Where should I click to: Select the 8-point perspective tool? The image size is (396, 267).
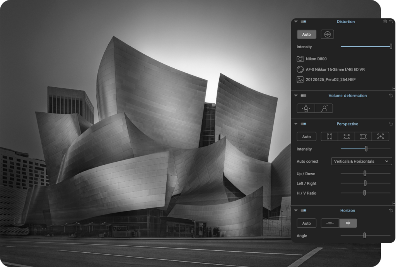(381, 137)
